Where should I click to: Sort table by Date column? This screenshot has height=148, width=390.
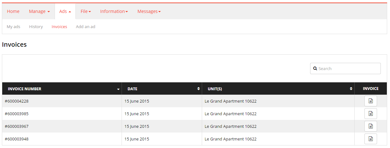pyautogui.click(x=162, y=89)
